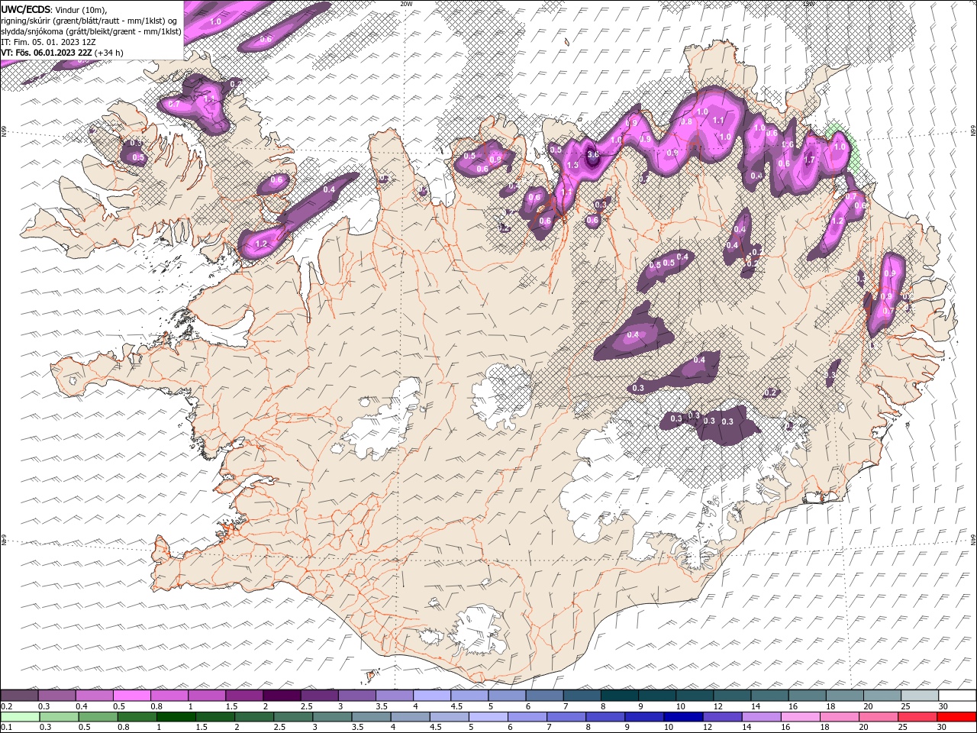Click the dusky grey-purple snow swatch between 0.2 and 0.3
The width and height of the screenshot is (977, 733).
pos(19,696)
